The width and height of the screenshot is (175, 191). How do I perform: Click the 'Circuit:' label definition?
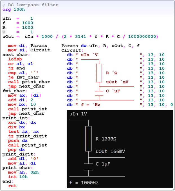click(72, 51)
